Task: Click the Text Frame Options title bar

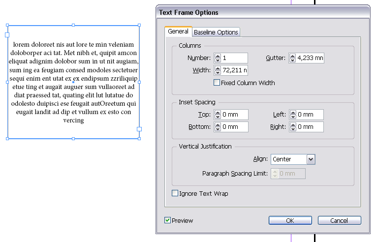Action: [x=263, y=12]
